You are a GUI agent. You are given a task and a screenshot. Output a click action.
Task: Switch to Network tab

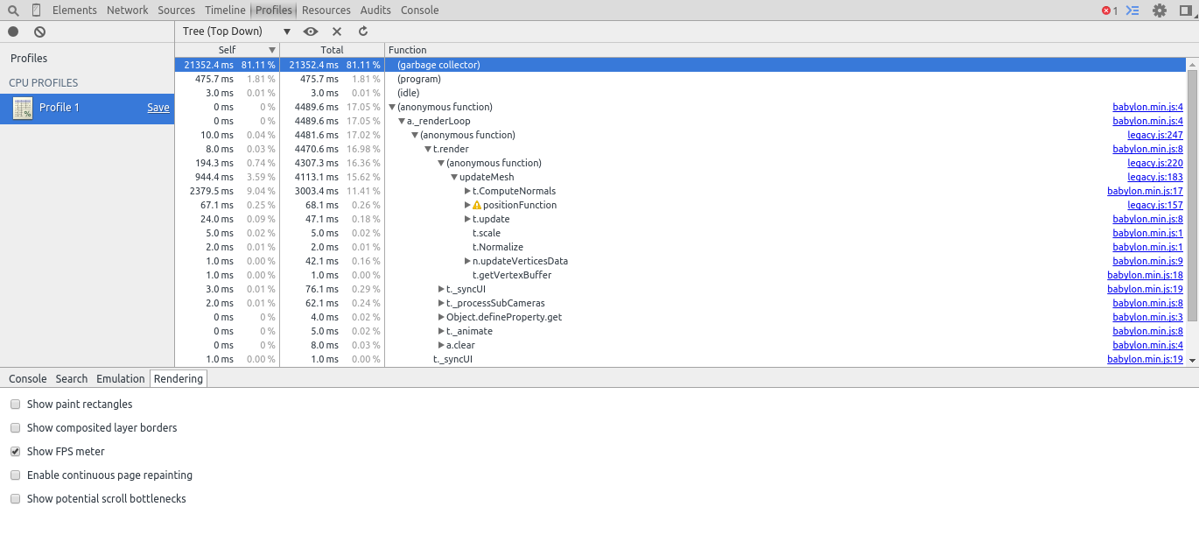coord(128,11)
